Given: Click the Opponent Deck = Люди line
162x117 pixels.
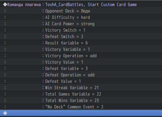Looking at the screenshot, I should point(81,11).
